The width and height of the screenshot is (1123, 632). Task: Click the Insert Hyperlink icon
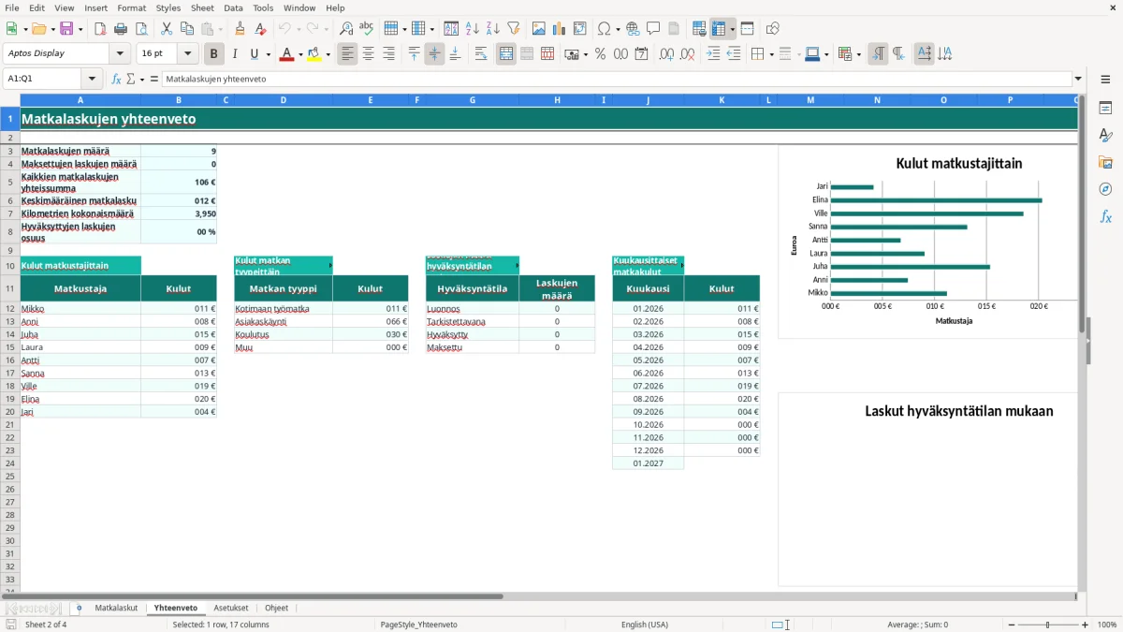tap(633, 29)
